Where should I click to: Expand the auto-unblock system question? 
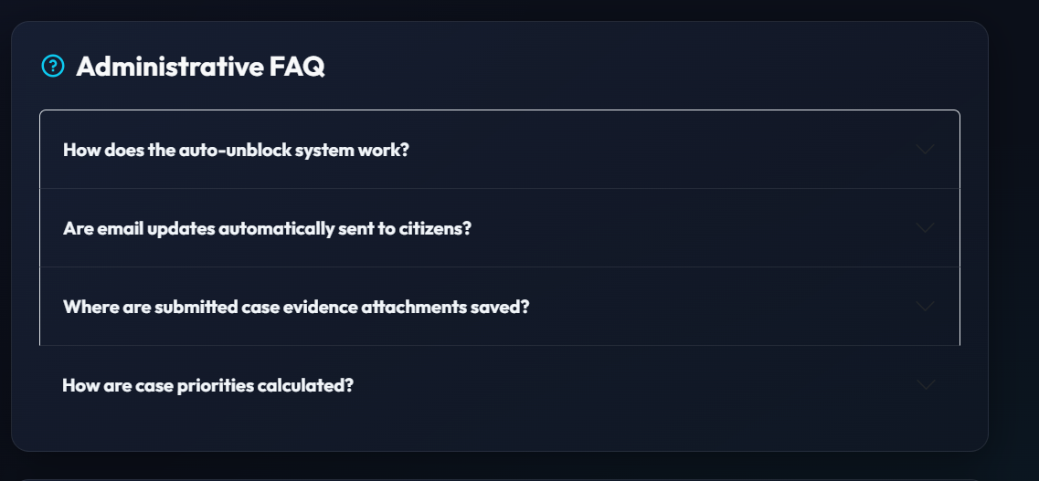pos(500,150)
